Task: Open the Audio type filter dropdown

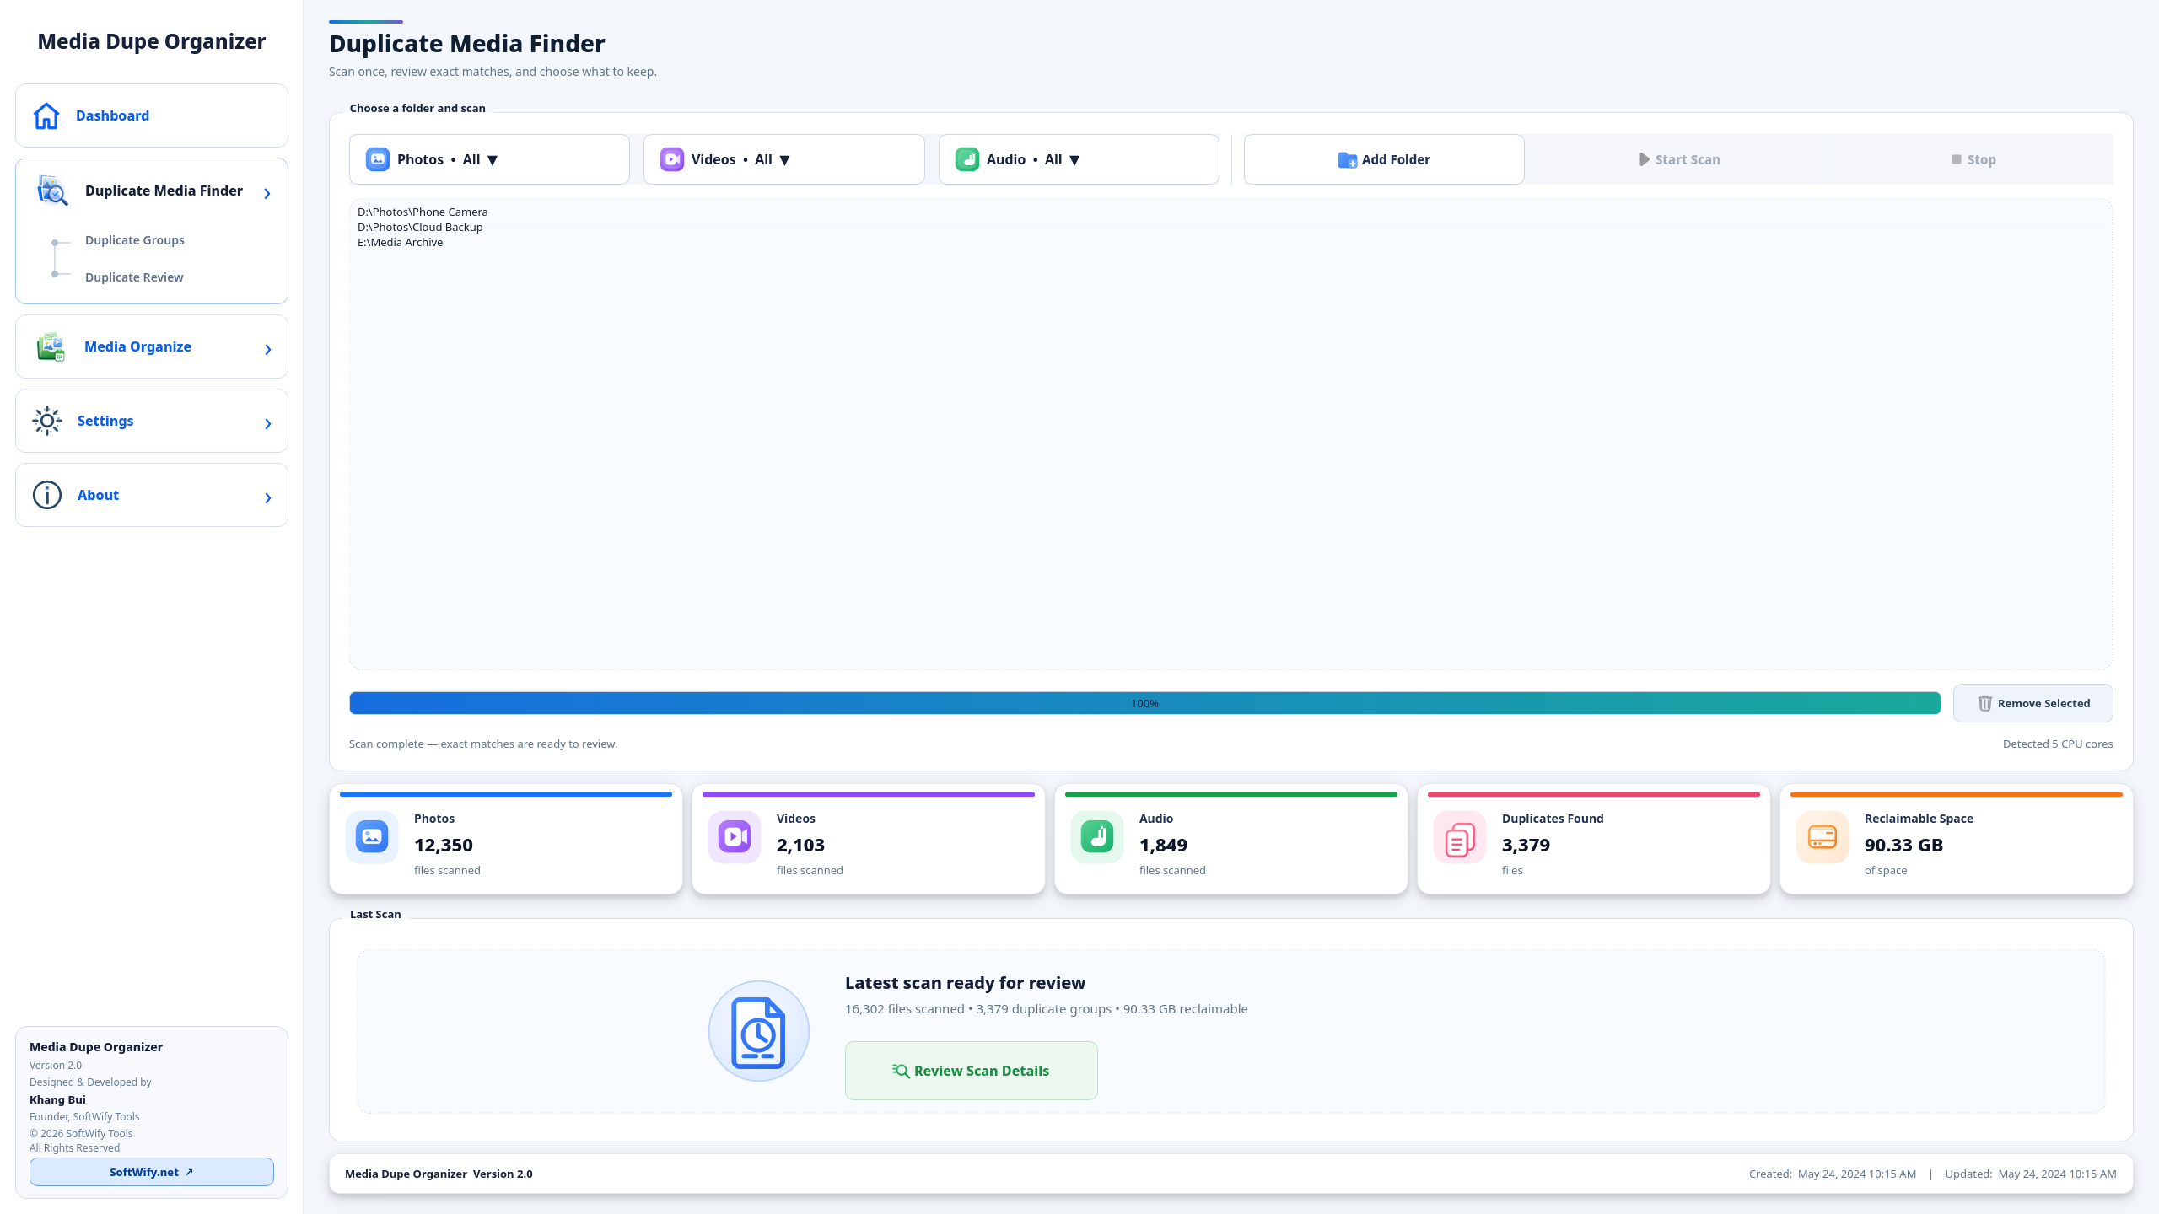Action: [x=1079, y=159]
